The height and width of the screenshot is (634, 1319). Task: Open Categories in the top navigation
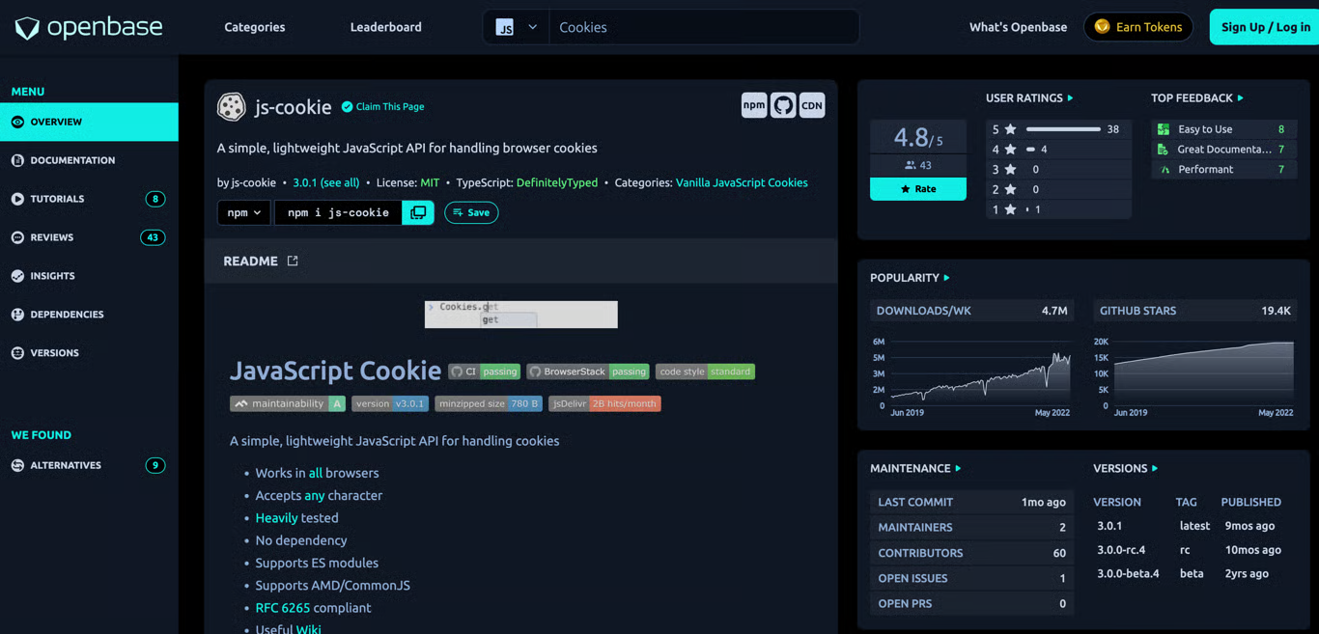(x=255, y=27)
